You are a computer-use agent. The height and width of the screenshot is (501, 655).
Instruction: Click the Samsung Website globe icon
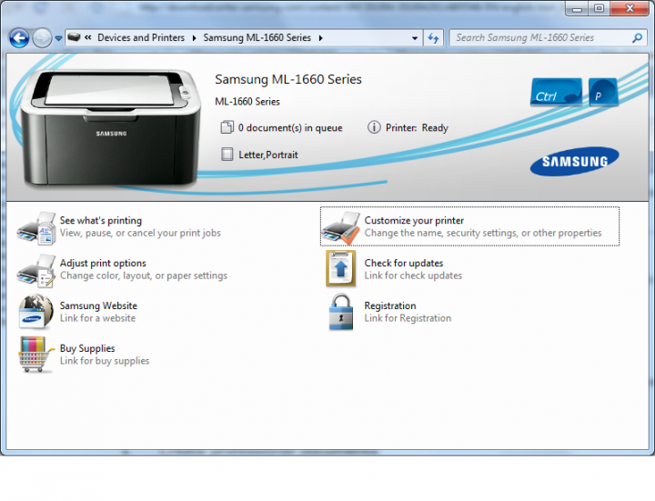click(35, 312)
